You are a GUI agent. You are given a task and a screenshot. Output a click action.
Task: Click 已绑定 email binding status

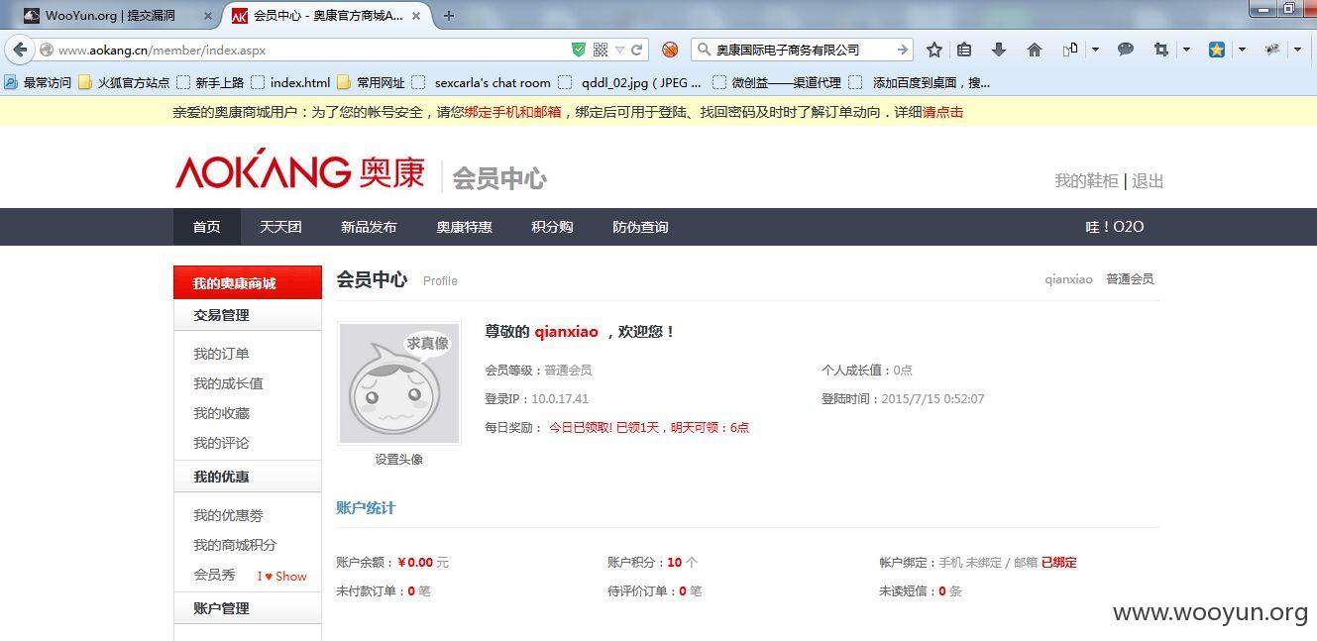pos(1058,563)
